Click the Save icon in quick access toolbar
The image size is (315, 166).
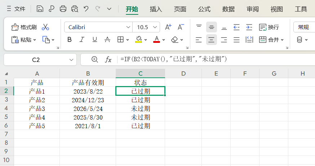pos(40,9)
